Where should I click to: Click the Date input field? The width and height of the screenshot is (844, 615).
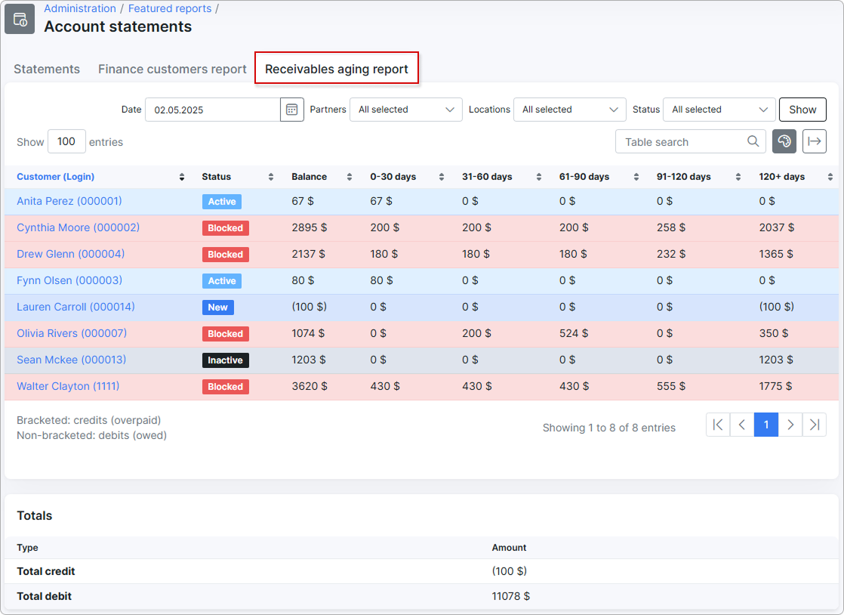point(213,110)
